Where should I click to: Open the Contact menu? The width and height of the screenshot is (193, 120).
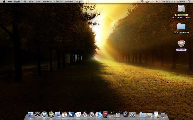click(58, 1)
